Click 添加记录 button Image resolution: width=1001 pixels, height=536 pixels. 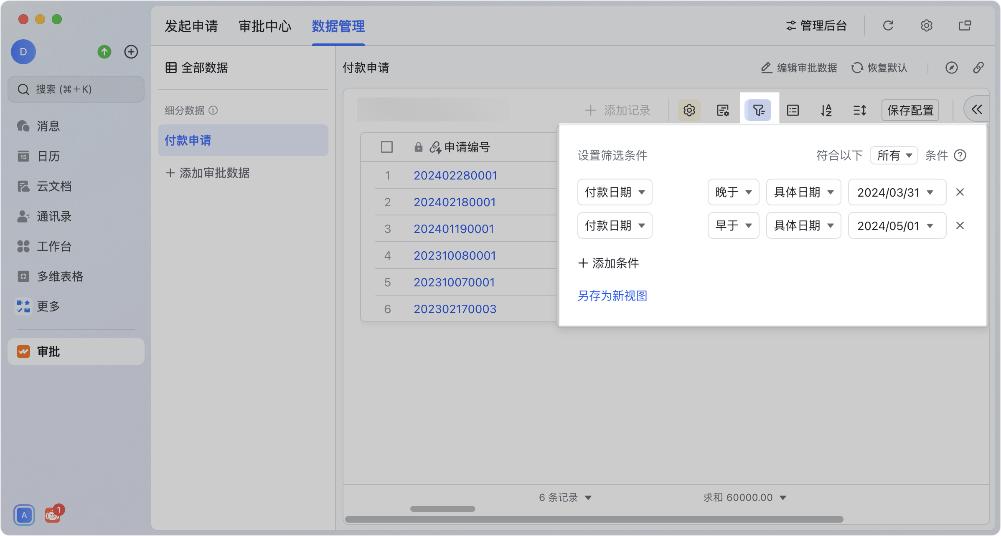617,110
